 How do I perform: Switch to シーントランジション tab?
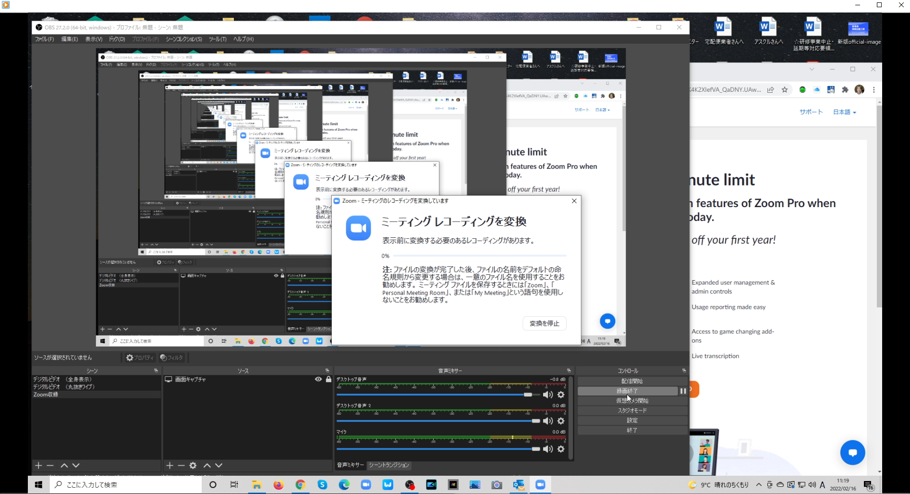coord(389,465)
